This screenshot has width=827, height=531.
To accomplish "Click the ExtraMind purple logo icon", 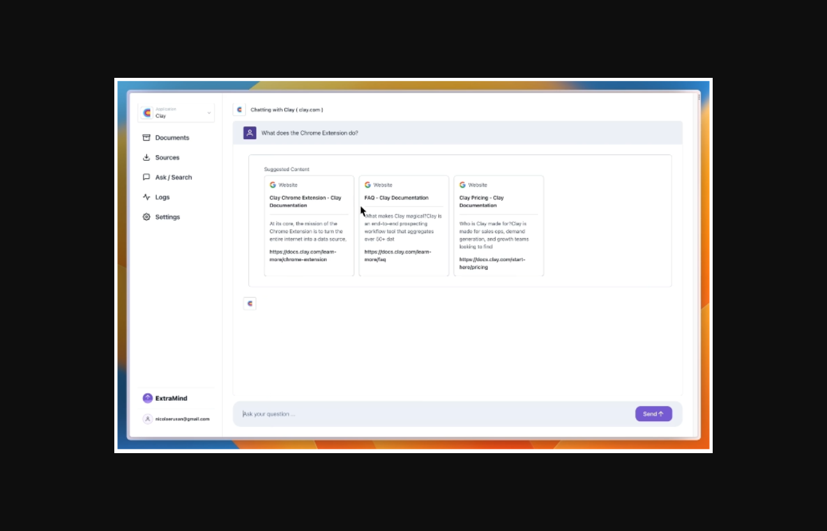I will click(148, 398).
